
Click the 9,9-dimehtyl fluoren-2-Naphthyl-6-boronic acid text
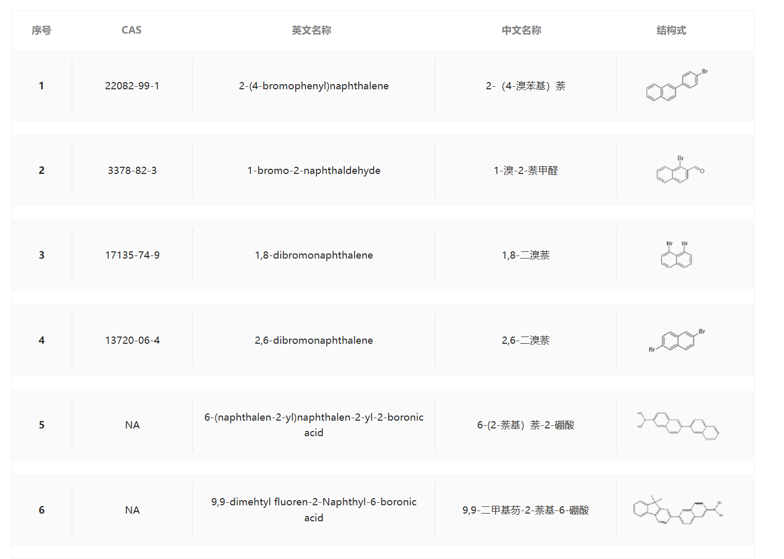pyautogui.click(x=314, y=509)
